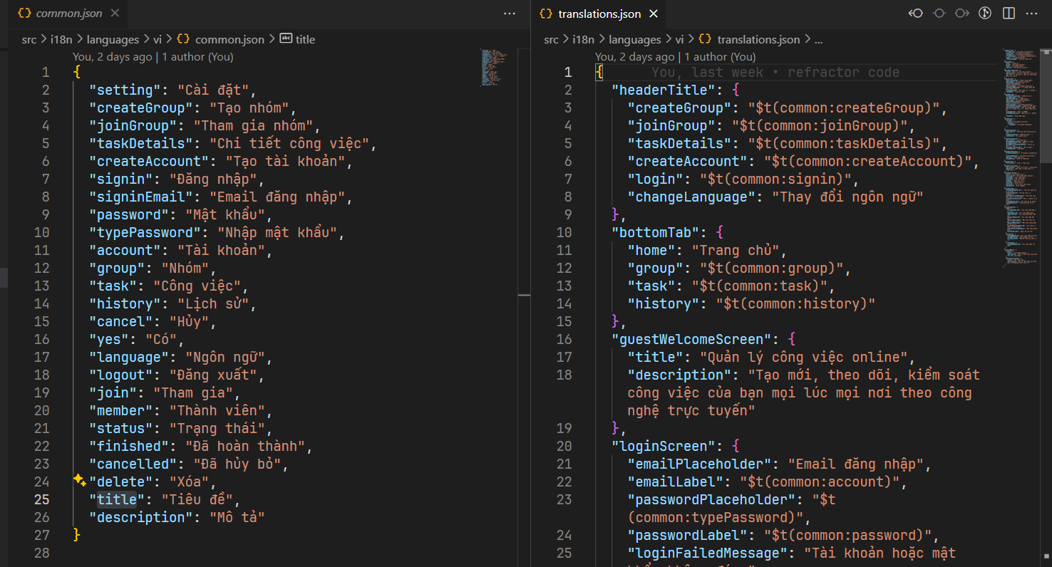Open 'title' symbol breadcrumb in left editor
Screen dimensions: 1052x567
305,39
